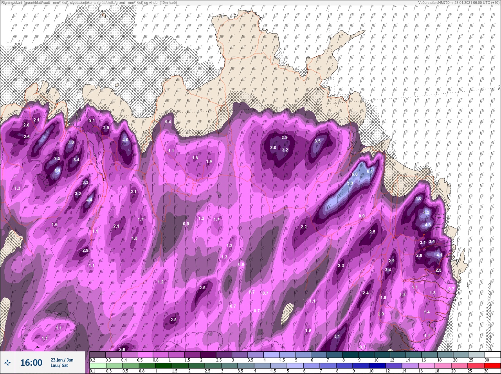Click the 5.9 precipitation value on the map
Image resolution: width=501 pixels, height=374 pixels.
pyautogui.click(x=350, y=183)
